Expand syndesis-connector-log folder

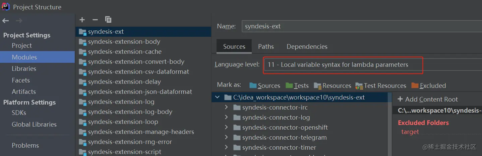[226, 117]
